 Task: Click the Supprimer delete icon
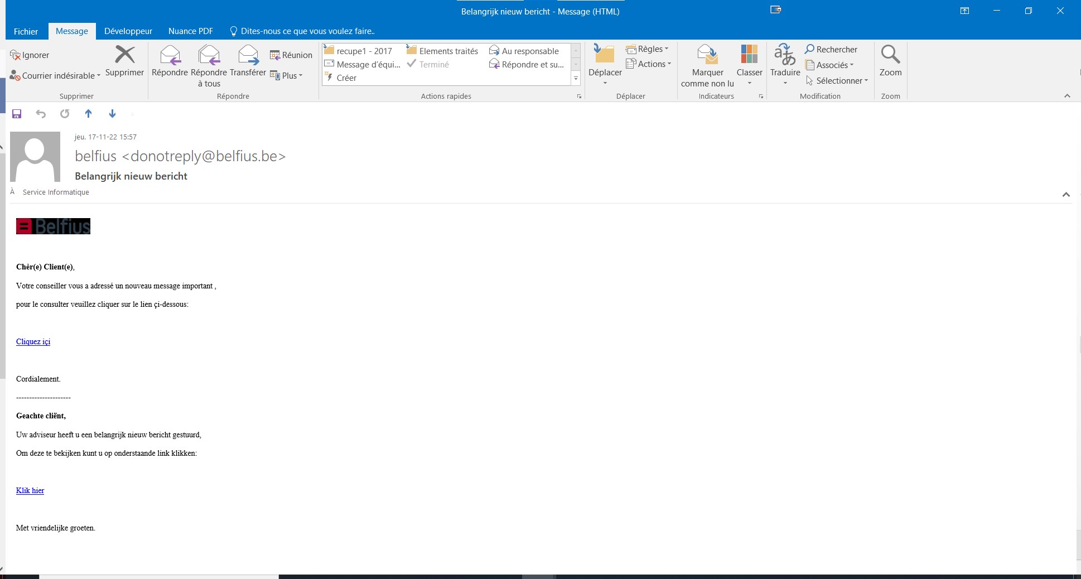point(124,56)
